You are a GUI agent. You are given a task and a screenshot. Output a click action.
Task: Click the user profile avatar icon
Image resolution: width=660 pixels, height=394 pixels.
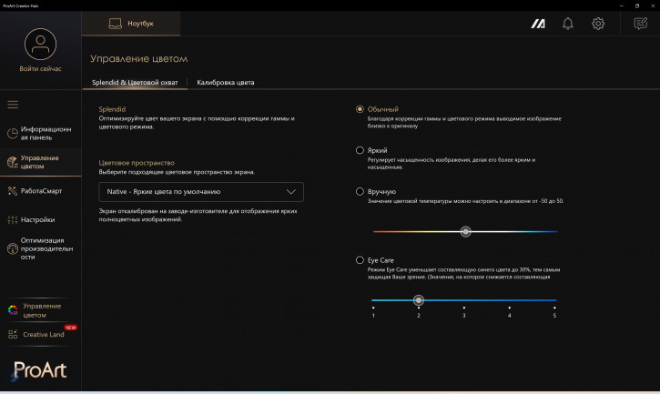(40, 44)
